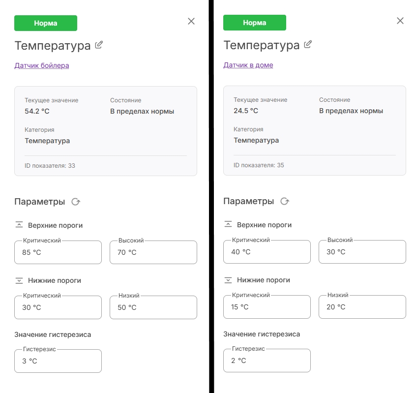Click the Норма status badge for house sensor
The width and height of the screenshot is (416, 393).
pyautogui.click(x=255, y=23)
